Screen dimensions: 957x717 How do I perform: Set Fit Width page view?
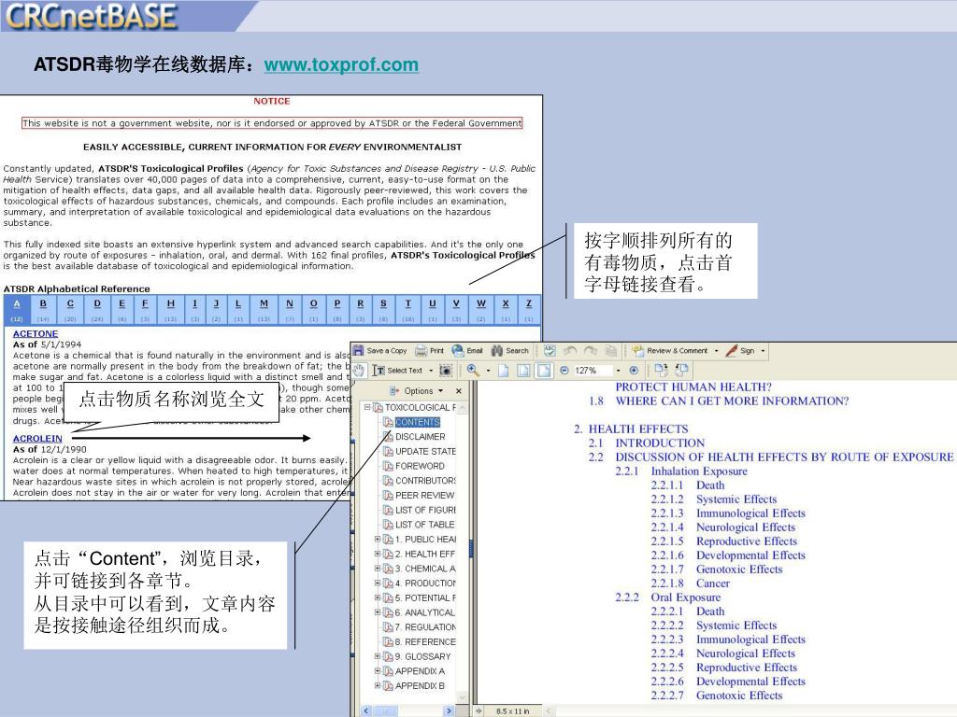[544, 370]
